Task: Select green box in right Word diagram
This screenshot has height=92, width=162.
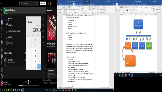Action: click(149, 45)
